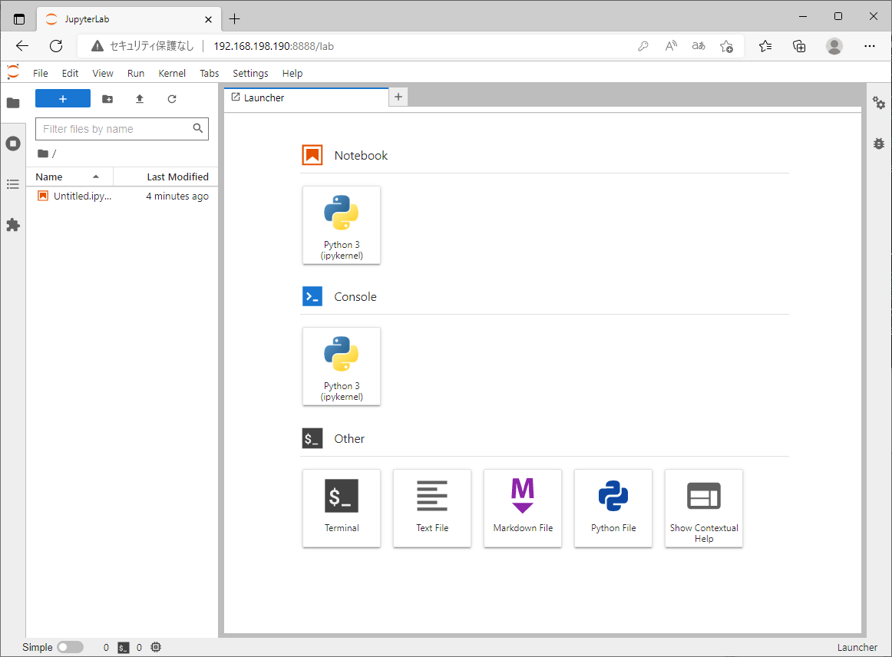Open the browser profile avatar
The image size is (892, 657).
click(x=834, y=46)
